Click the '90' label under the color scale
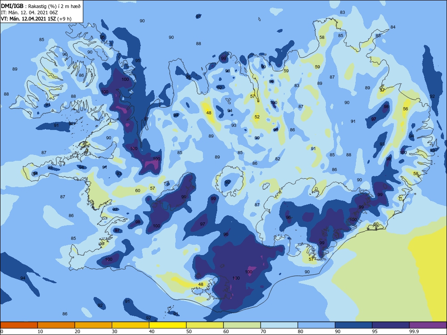Viewport: 447px width, 335px height. (x=338, y=331)
